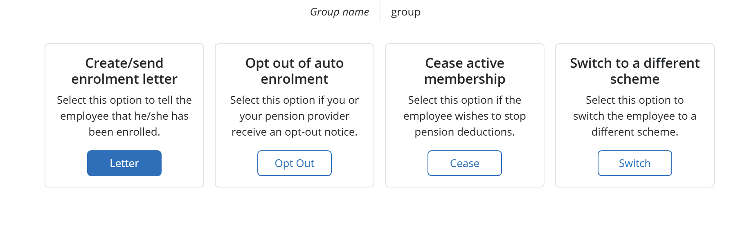Select the 'Create/send enrolment letter' heading

(x=124, y=71)
